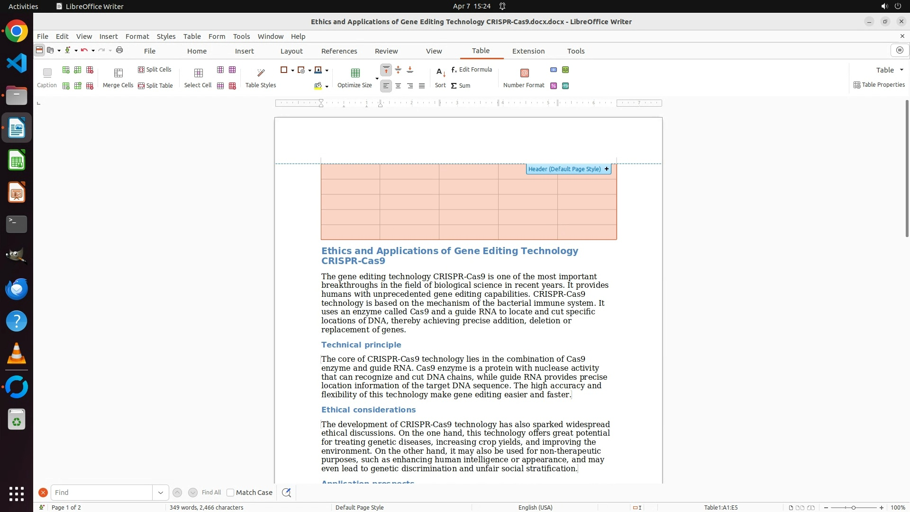
Task: Switch to the Layout ribbon tab
Action: point(291,51)
